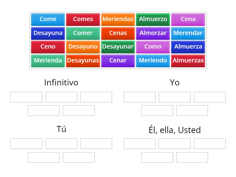The image size is (236, 177).
Task: Click the Merendar tile
Action: coord(188,33)
